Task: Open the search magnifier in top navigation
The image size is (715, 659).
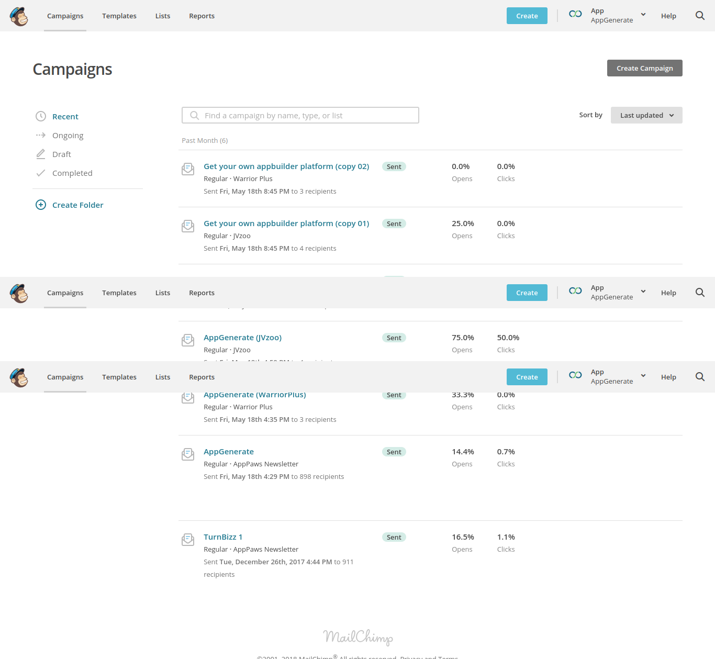Action: (700, 16)
